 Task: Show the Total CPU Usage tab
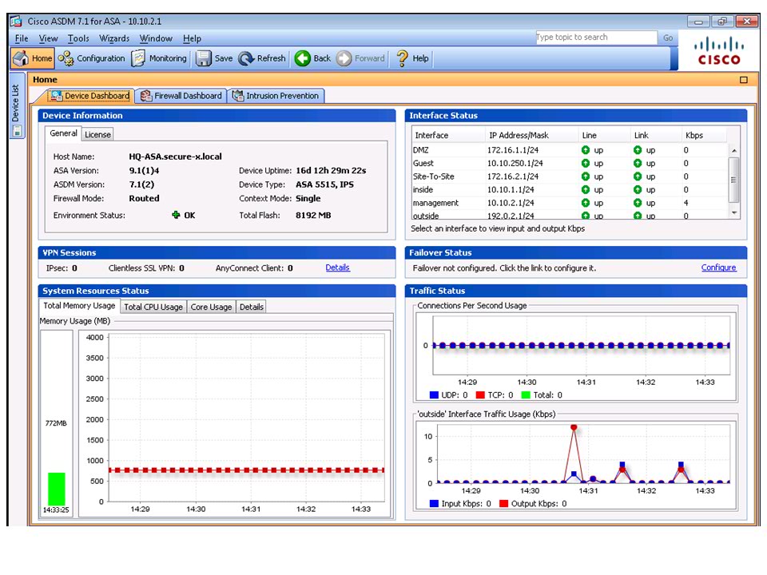point(153,307)
